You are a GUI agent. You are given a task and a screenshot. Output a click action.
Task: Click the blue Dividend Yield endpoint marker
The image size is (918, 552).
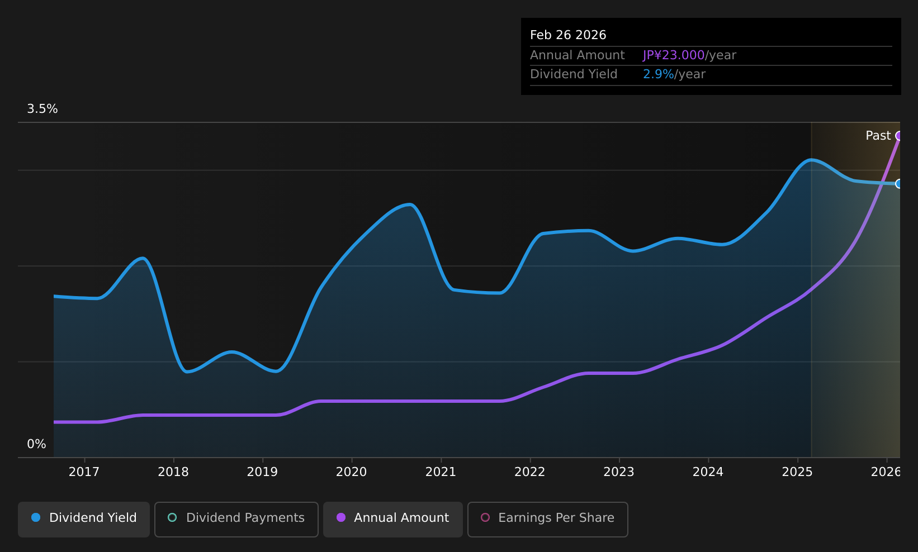point(899,184)
